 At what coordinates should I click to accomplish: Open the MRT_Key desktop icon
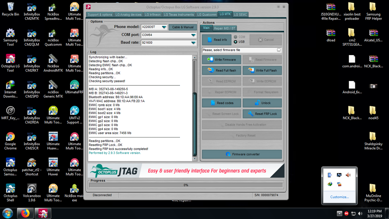tap(10, 113)
